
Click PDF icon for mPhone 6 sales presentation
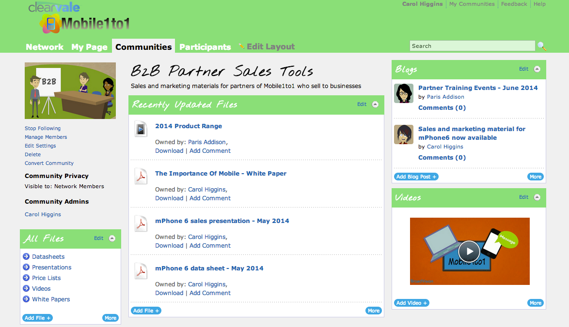141,224
